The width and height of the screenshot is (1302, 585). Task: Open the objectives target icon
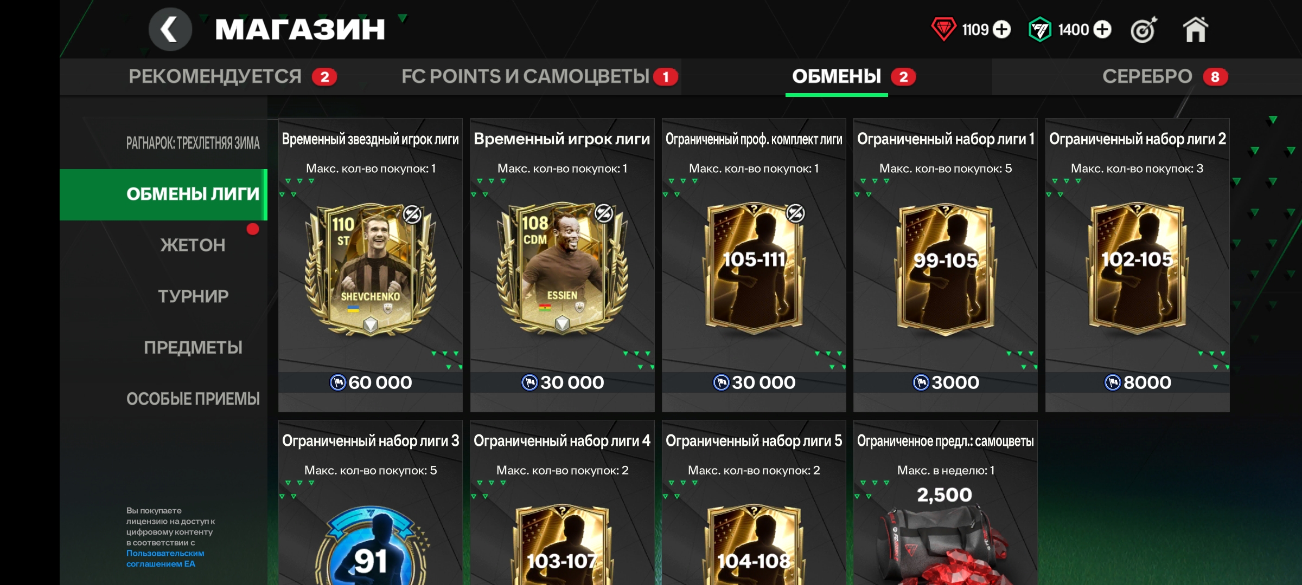(x=1144, y=29)
